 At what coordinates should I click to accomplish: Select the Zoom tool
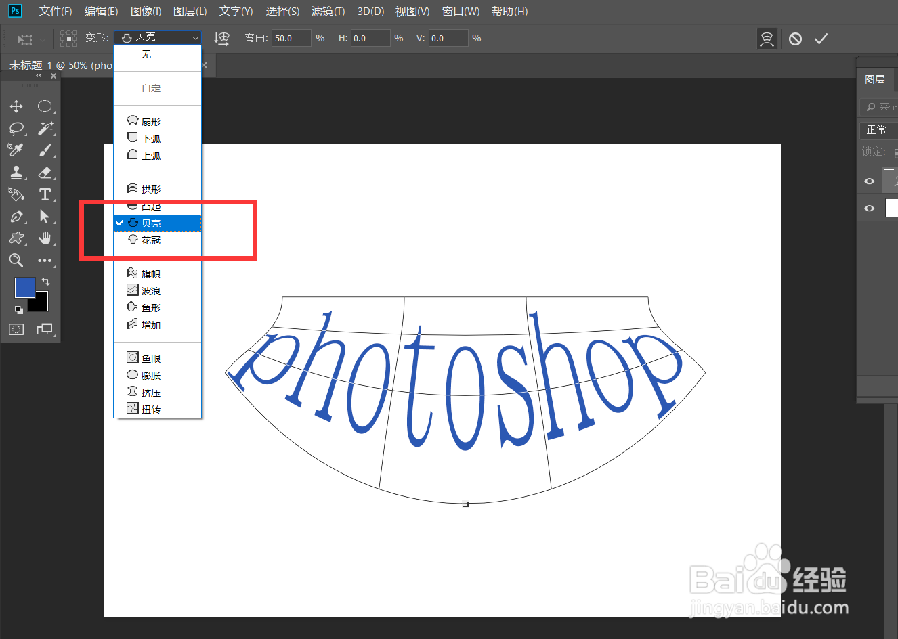[16, 261]
